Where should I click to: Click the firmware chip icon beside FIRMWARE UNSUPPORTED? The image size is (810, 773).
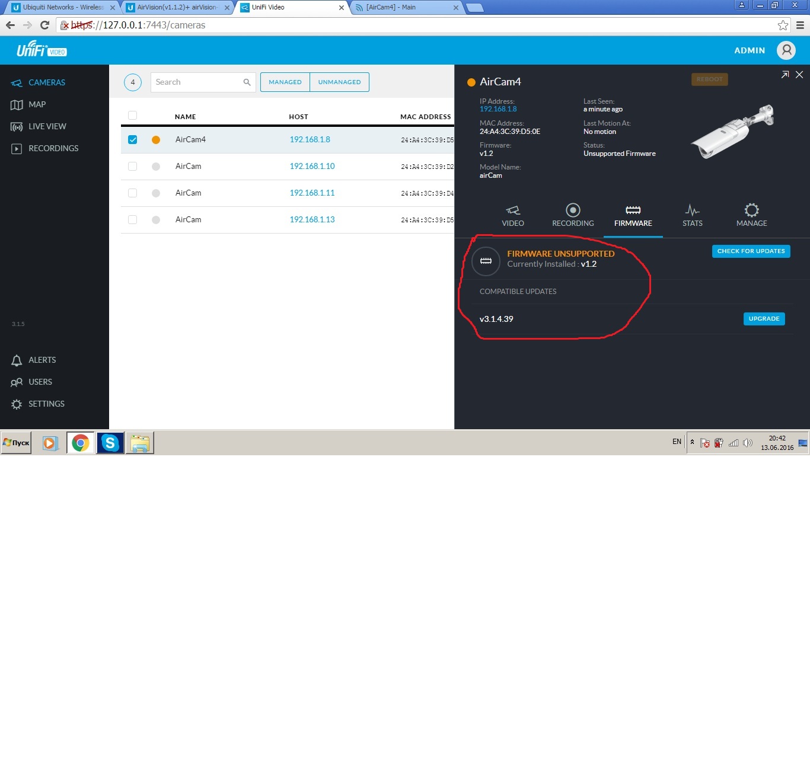(486, 261)
